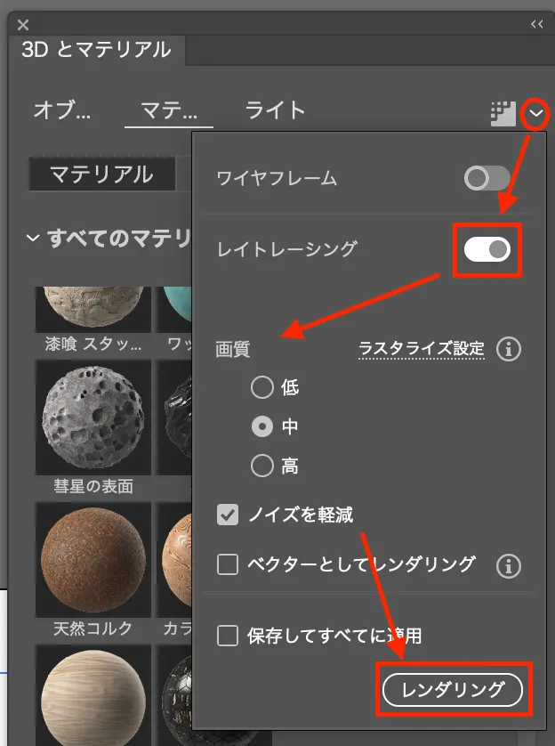Collapse the すべてのマテリ... section
Screen dimensions: 555x746
(x=33, y=238)
